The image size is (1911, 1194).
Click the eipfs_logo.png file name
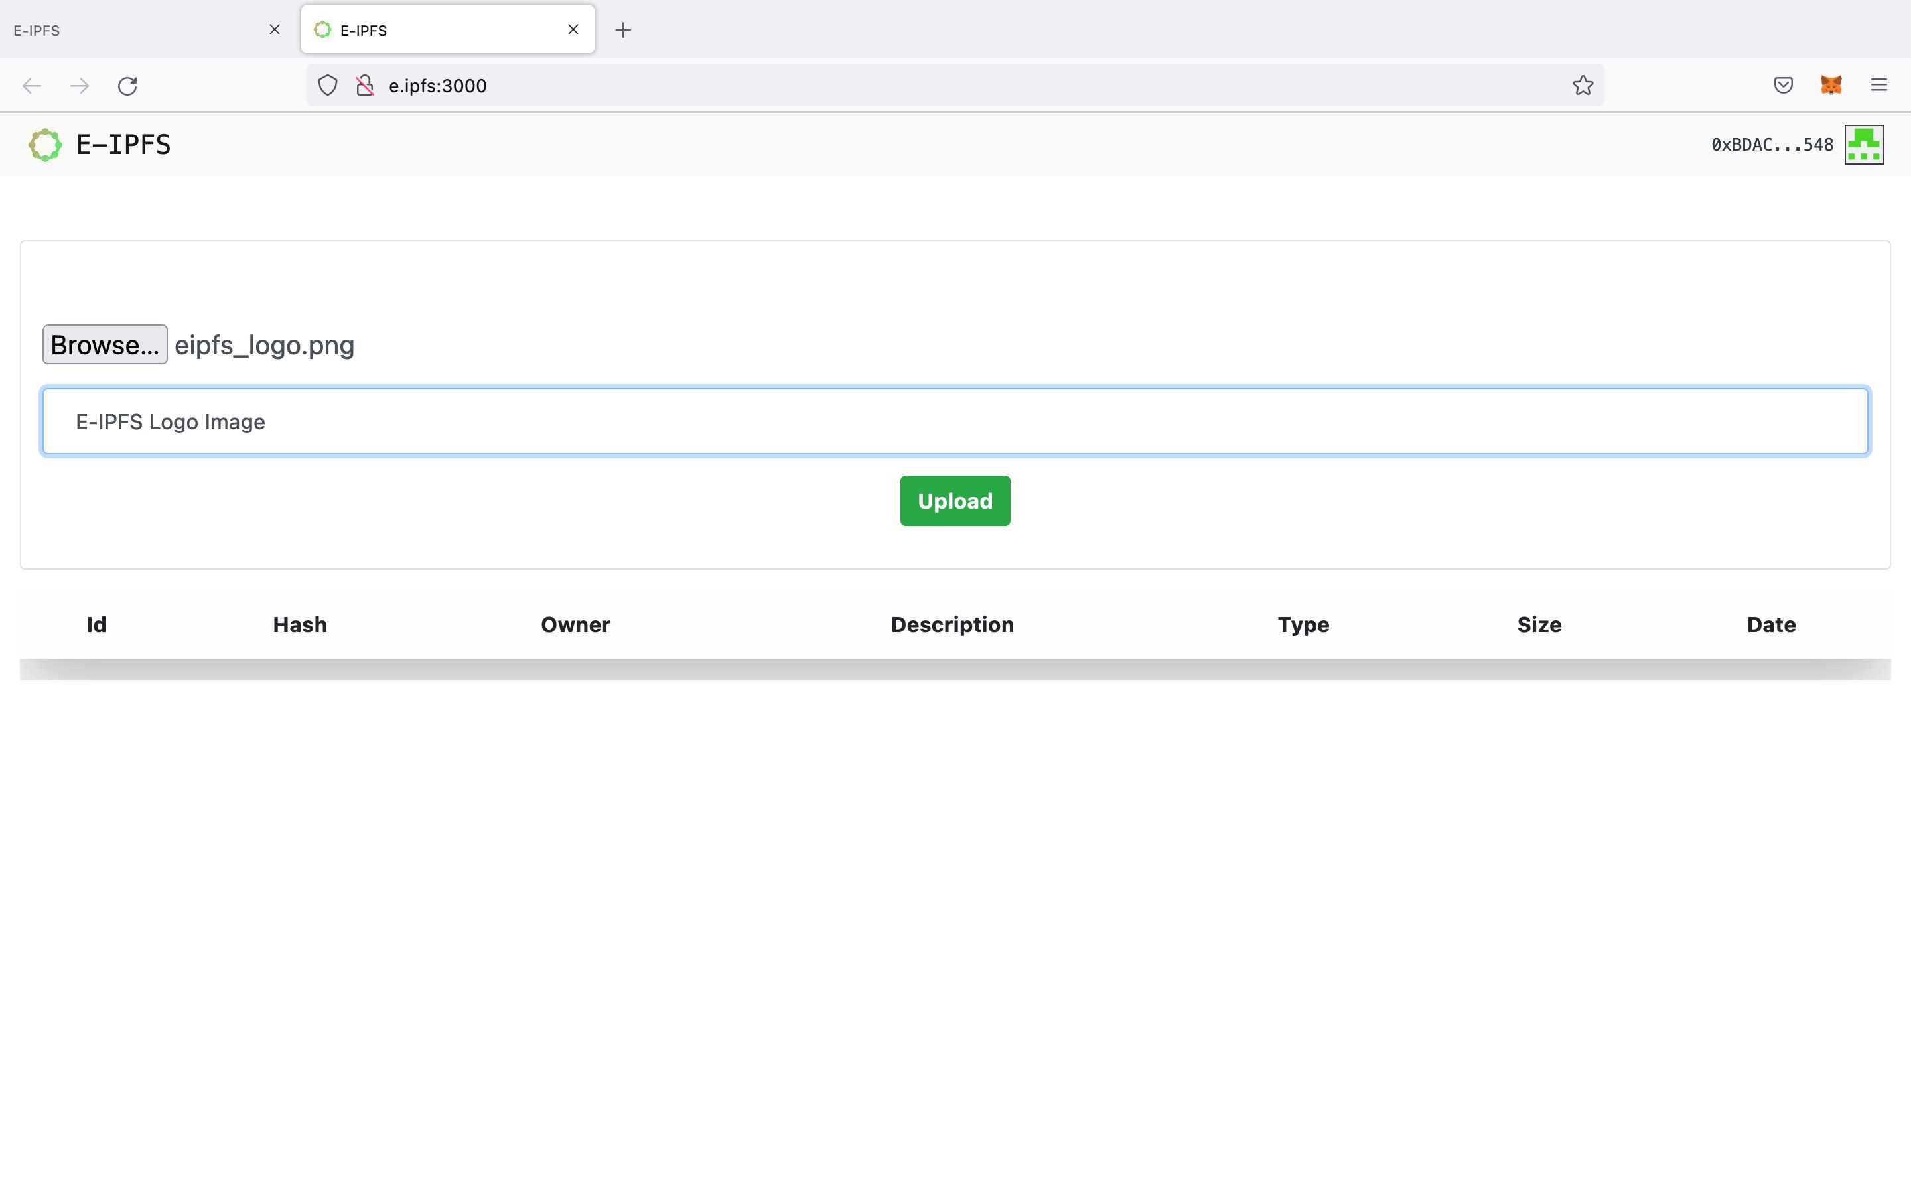pos(265,345)
